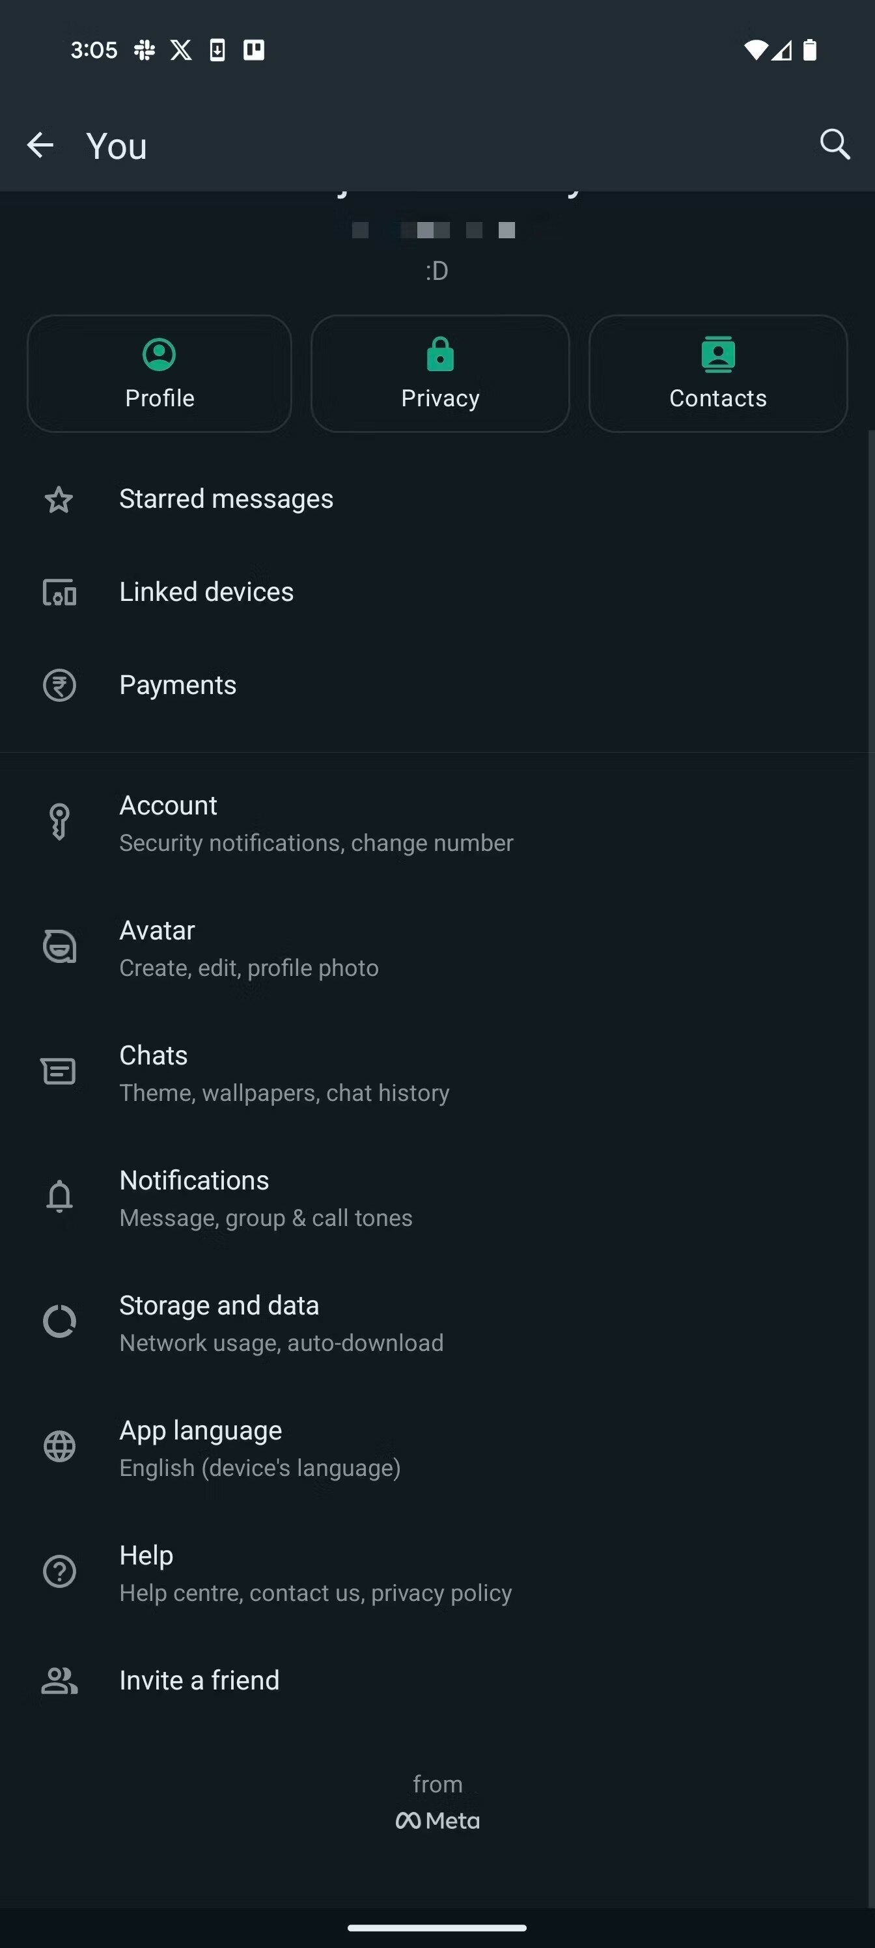The image size is (875, 1948).
Task: Open the Privacy button
Action: 440,374
